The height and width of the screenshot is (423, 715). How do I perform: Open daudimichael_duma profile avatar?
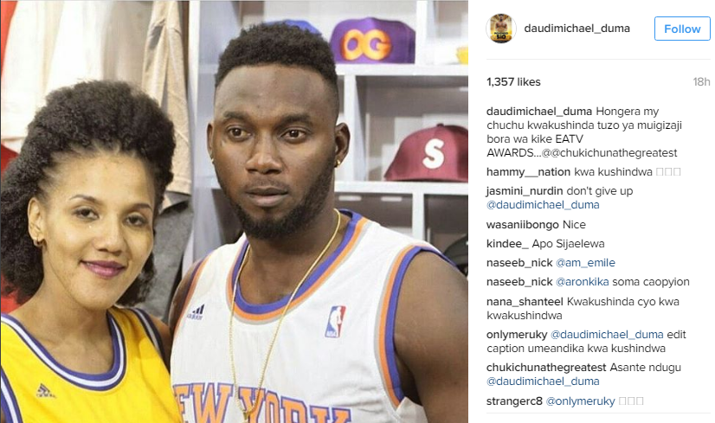500,29
